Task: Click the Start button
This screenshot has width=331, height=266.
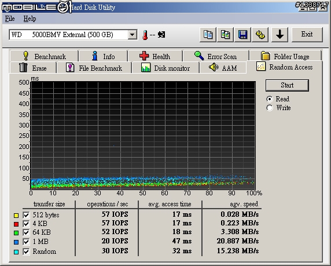Action: [x=287, y=85]
